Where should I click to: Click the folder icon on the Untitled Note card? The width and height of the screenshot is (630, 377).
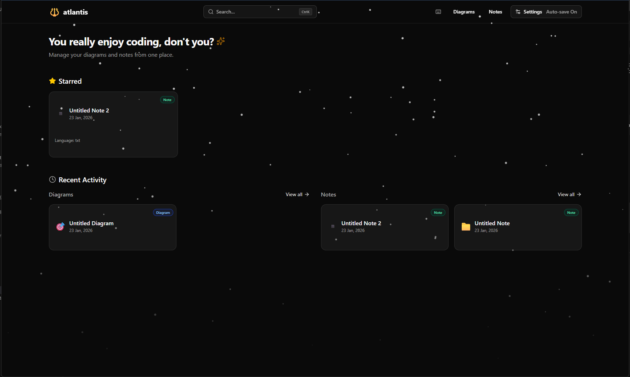(x=466, y=226)
